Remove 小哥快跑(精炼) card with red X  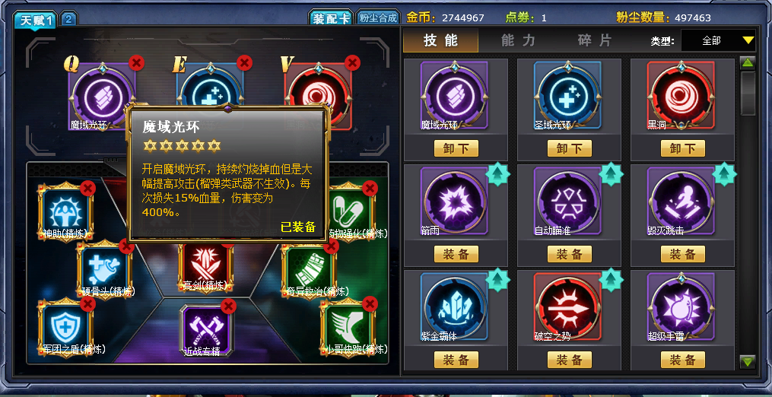coord(370,304)
